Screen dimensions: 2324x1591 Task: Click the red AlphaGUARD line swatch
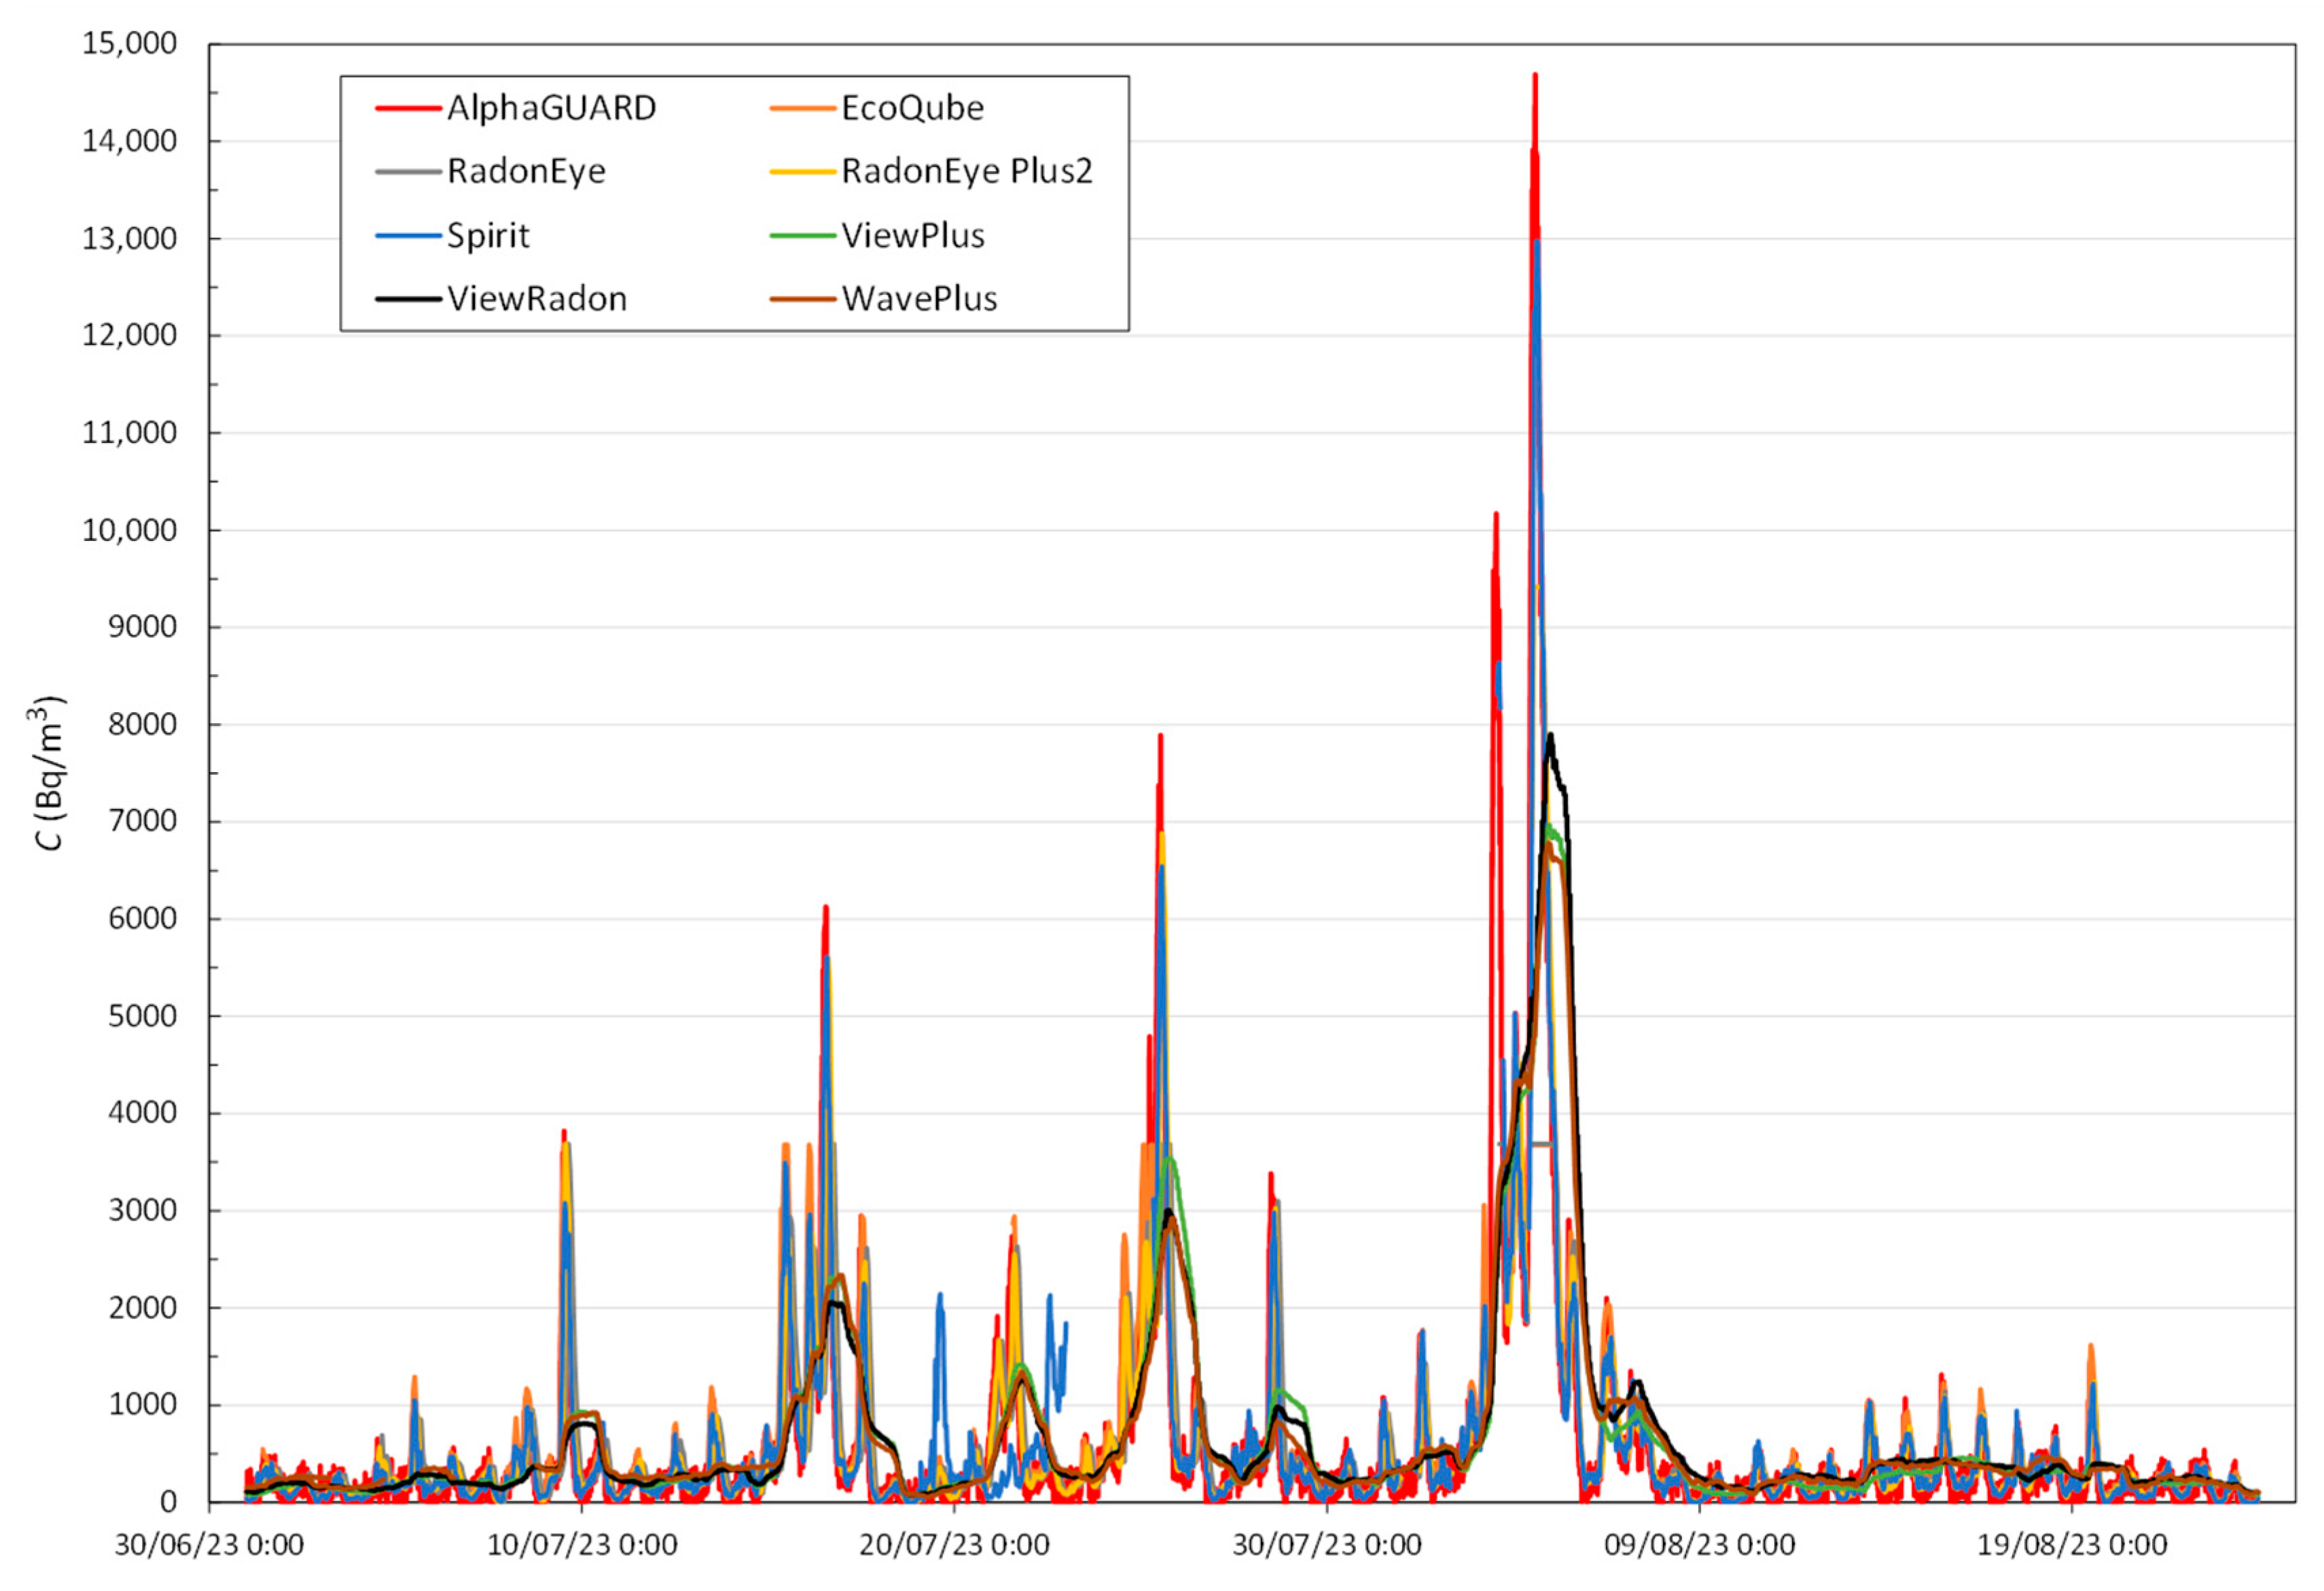tap(408, 108)
